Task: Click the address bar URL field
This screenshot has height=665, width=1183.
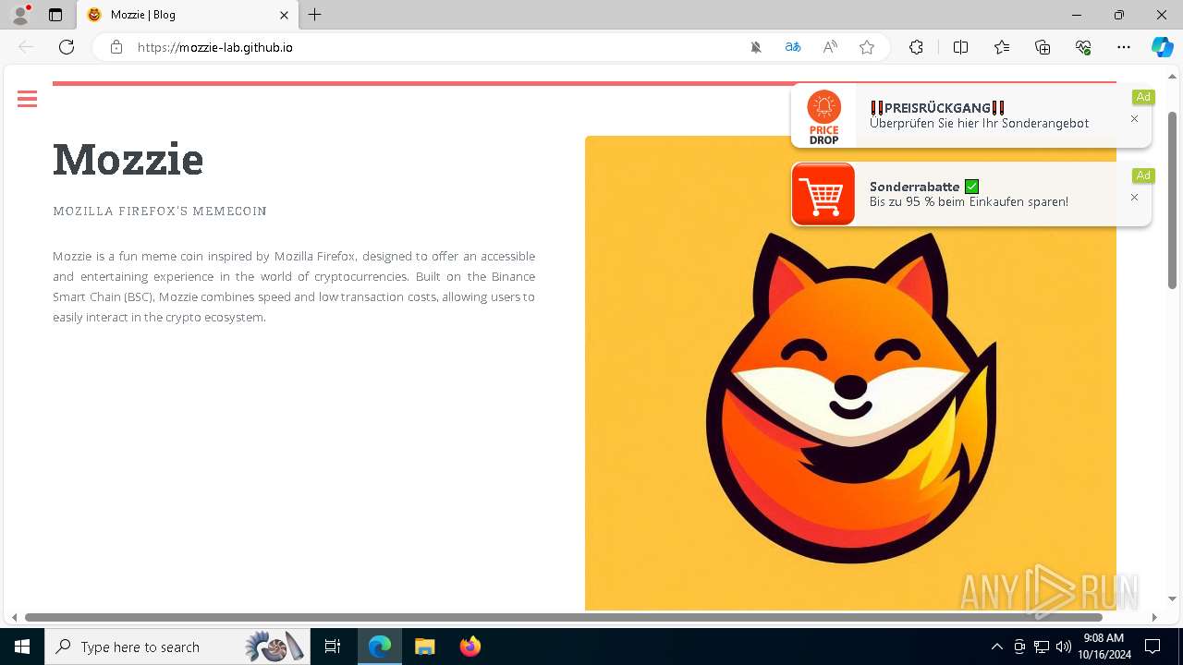Action: [434, 47]
